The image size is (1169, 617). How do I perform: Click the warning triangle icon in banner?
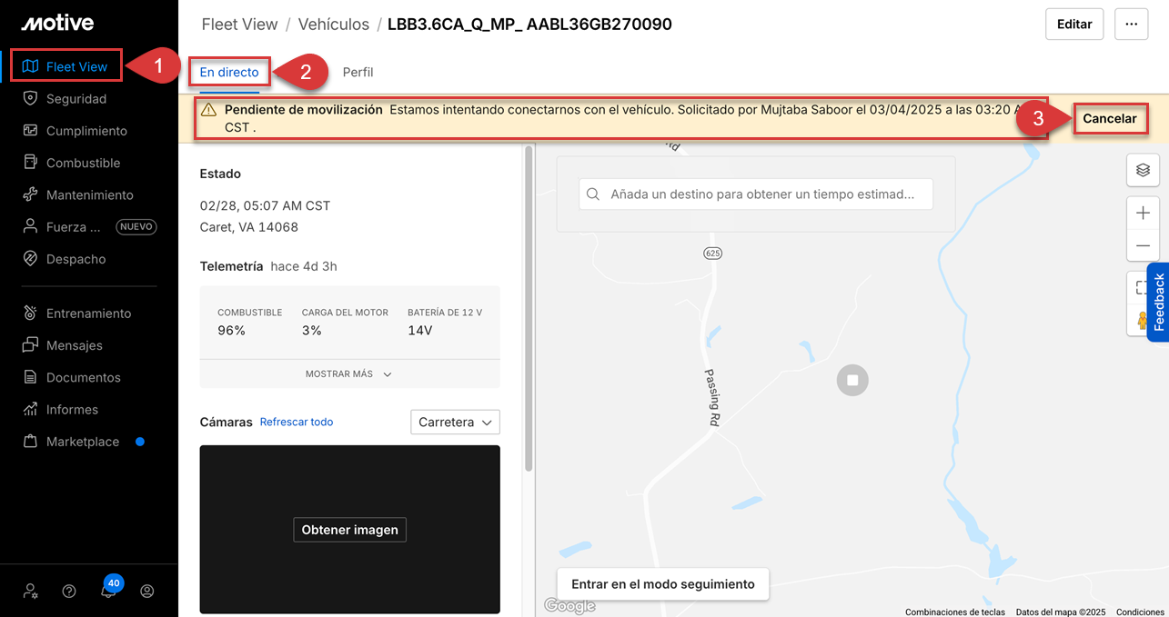[x=208, y=110]
